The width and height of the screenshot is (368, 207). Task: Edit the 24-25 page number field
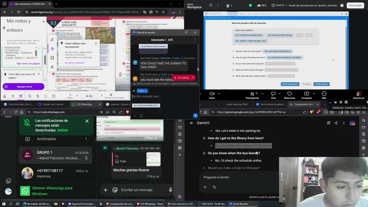coord(89,96)
